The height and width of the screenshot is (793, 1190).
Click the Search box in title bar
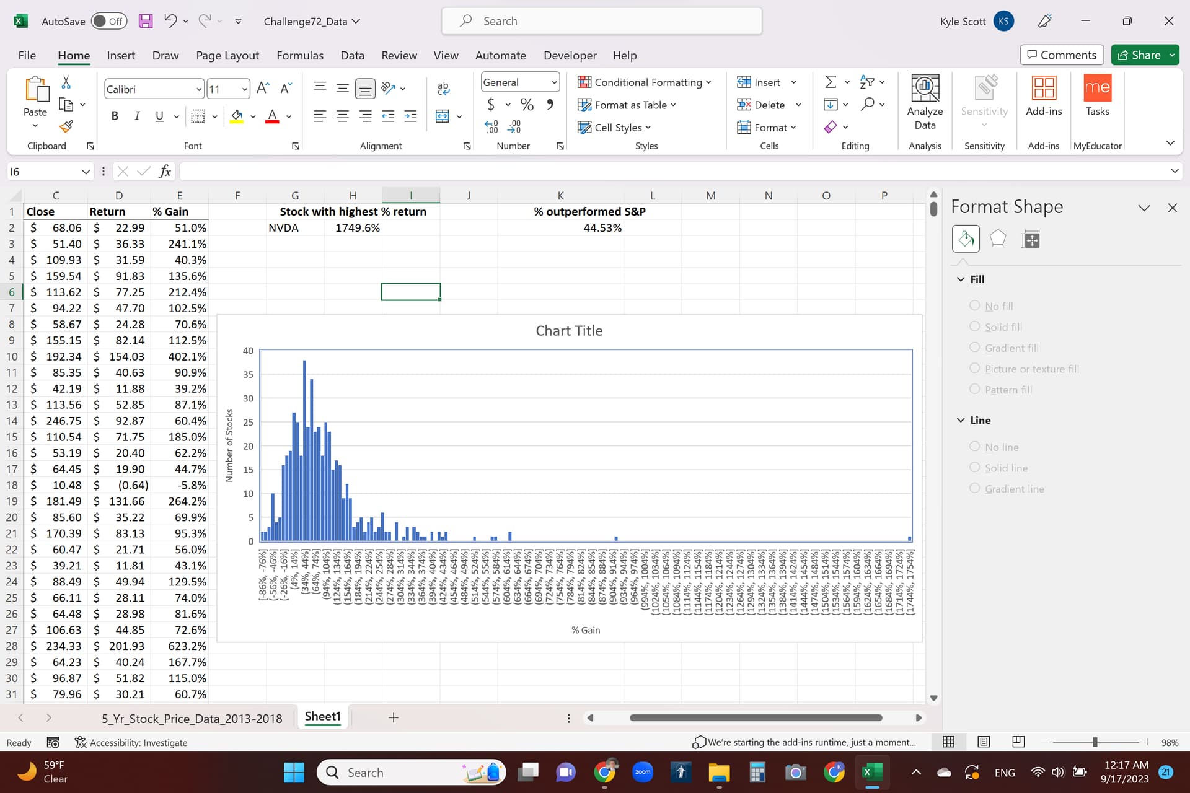[x=601, y=21]
